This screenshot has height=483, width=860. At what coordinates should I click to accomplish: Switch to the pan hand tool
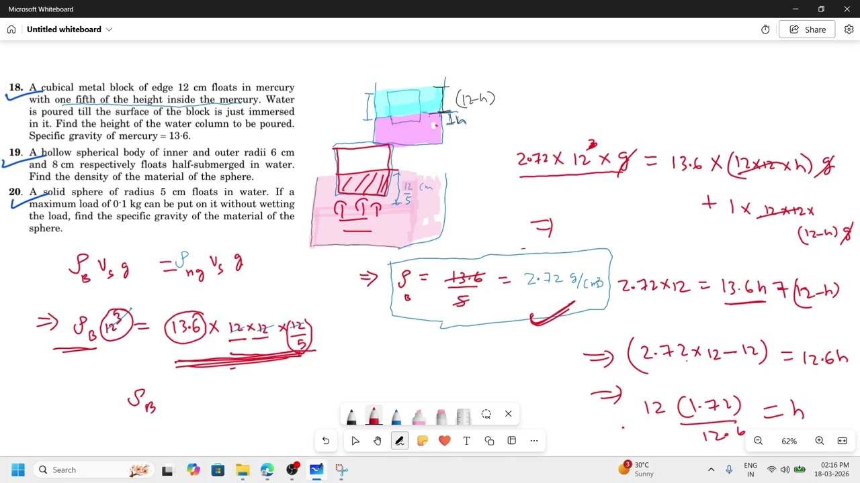pyautogui.click(x=377, y=441)
